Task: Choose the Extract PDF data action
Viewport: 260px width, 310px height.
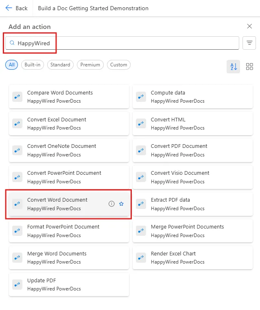Action: [x=192, y=204]
